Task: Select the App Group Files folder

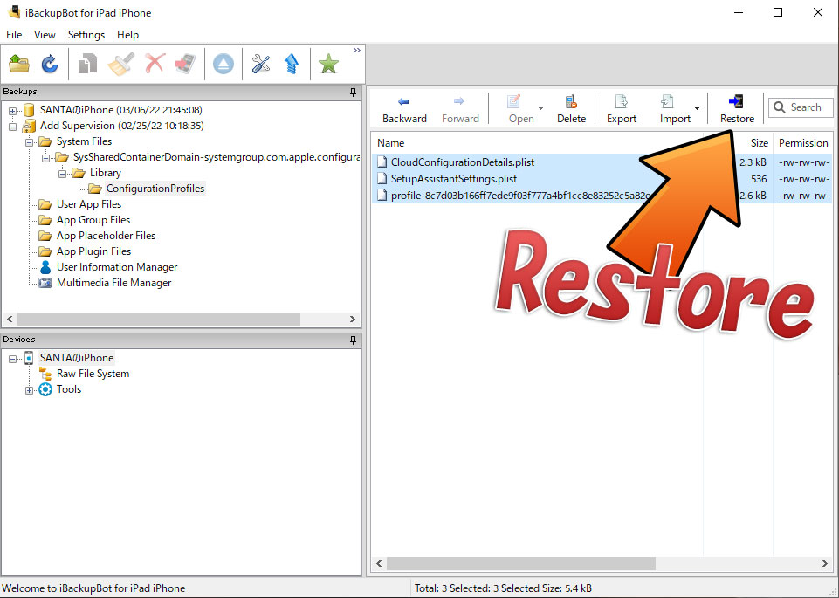Action: tap(93, 220)
